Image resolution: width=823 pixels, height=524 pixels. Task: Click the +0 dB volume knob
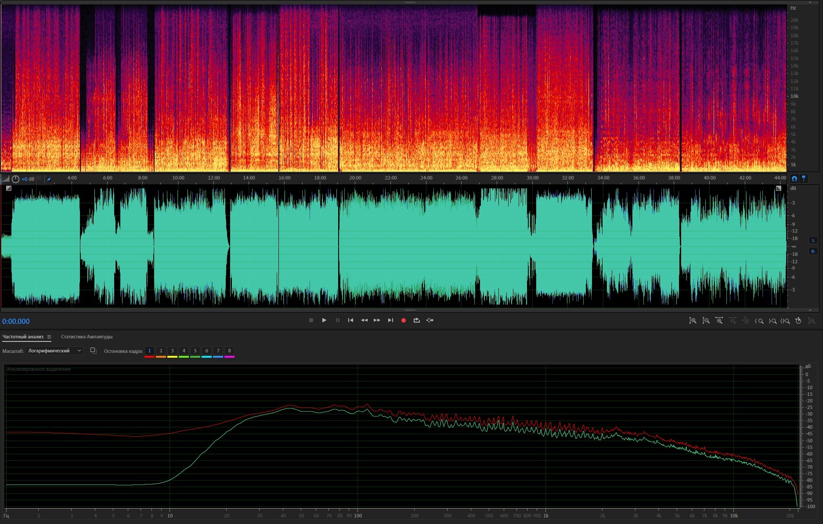click(15, 179)
